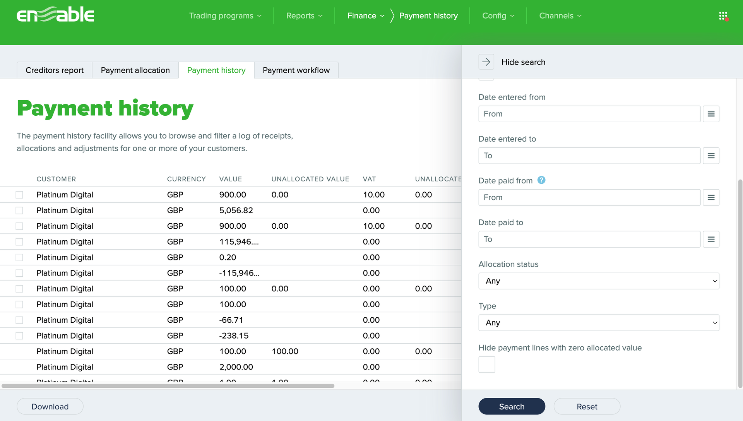
Task: Sort by CURRENCY column header
Action: coord(187,179)
